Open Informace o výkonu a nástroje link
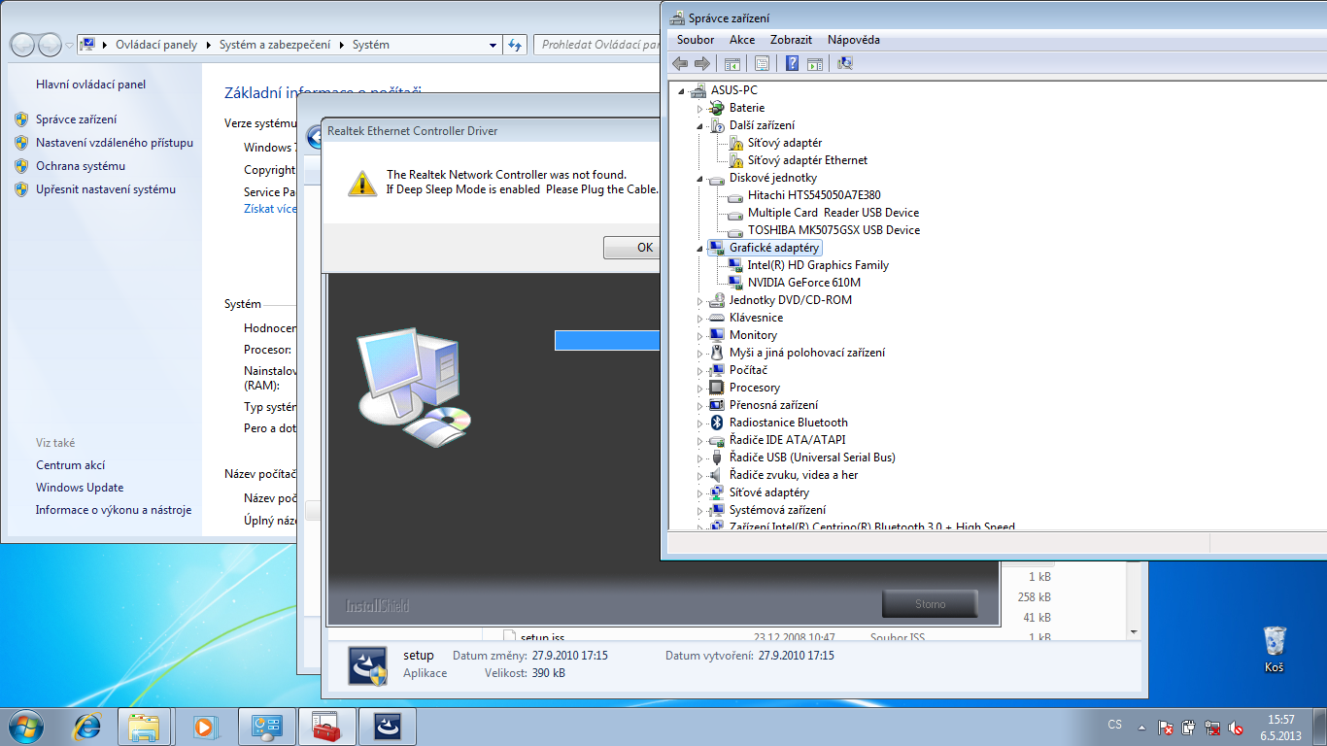1327x746 pixels. 114,510
